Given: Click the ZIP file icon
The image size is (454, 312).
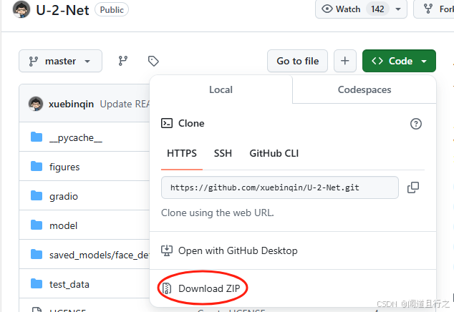Looking at the screenshot, I should pyautogui.click(x=167, y=288).
